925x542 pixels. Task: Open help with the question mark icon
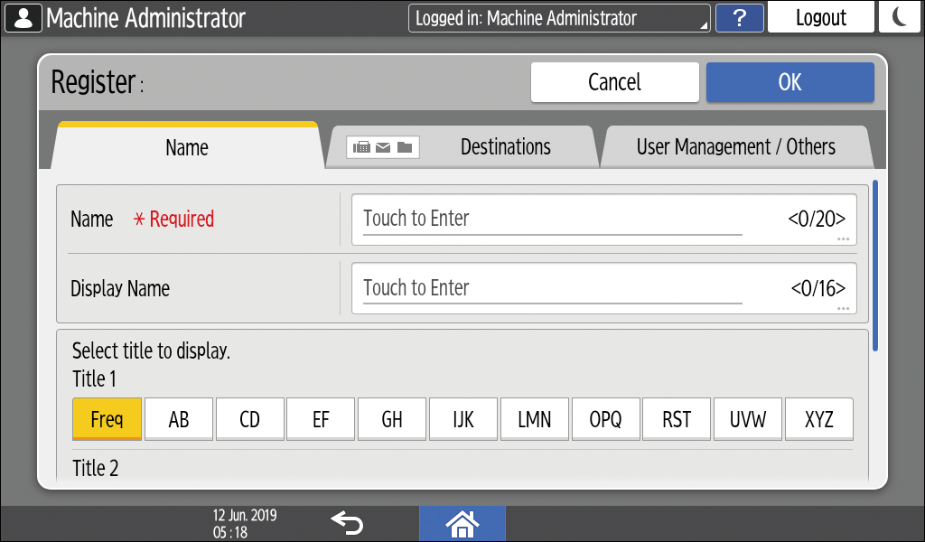point(739,18)
